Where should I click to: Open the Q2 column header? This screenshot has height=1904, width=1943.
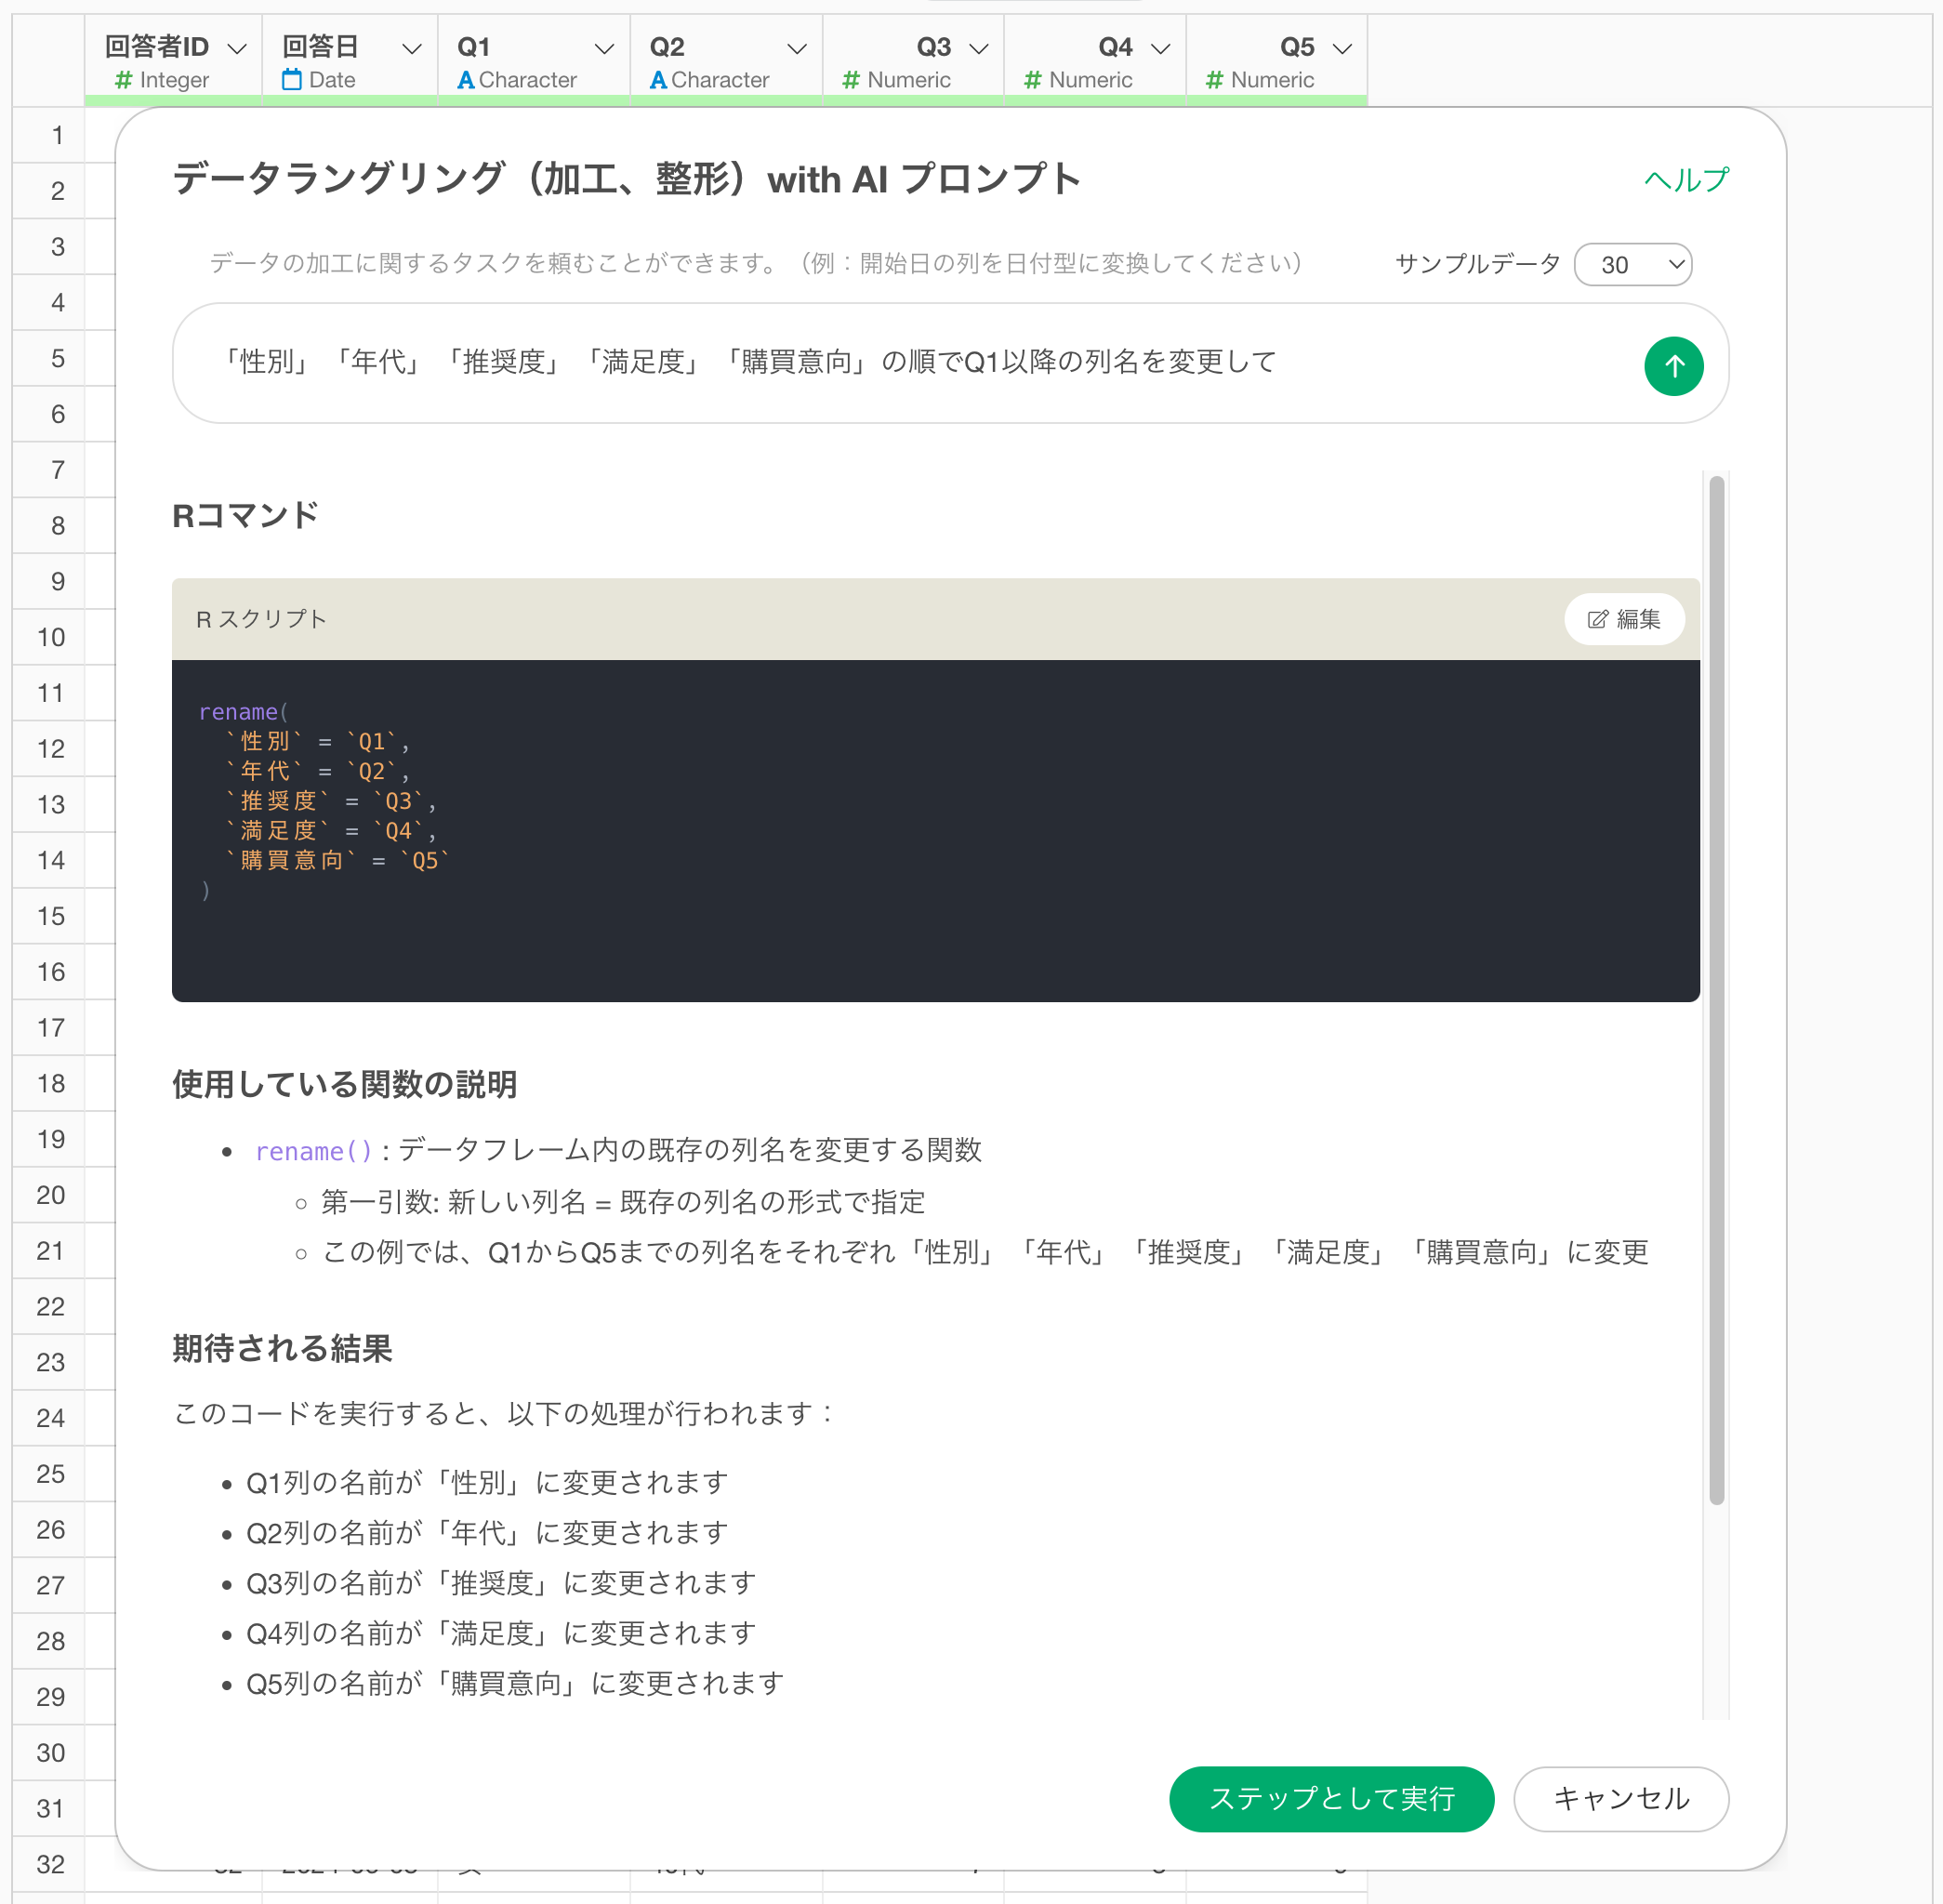668,47
